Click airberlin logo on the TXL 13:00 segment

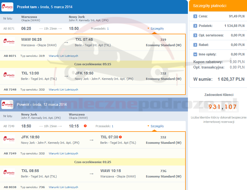9,76
